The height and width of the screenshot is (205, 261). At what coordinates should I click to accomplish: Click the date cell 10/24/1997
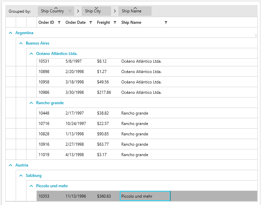pos(76,124)
